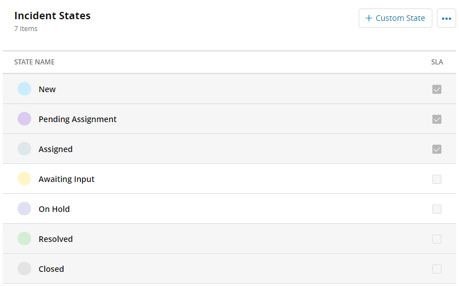
Task: Select the purple Pending Assignment color swatch
Action: (x=24, y=119)
